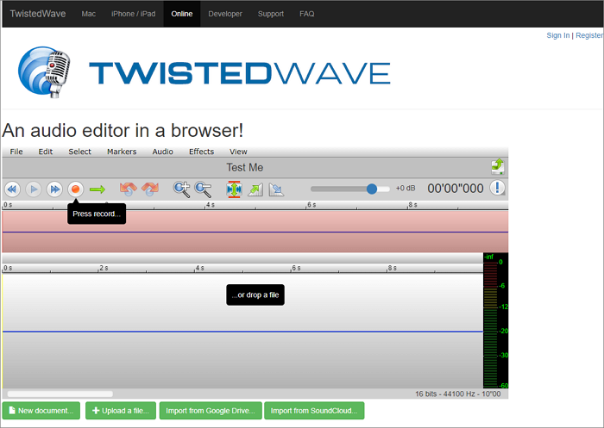The width and height of the screenshot is (604, 428).
Task: Click the horizontal waveform scrollbar
Action: tap(60, 394)
